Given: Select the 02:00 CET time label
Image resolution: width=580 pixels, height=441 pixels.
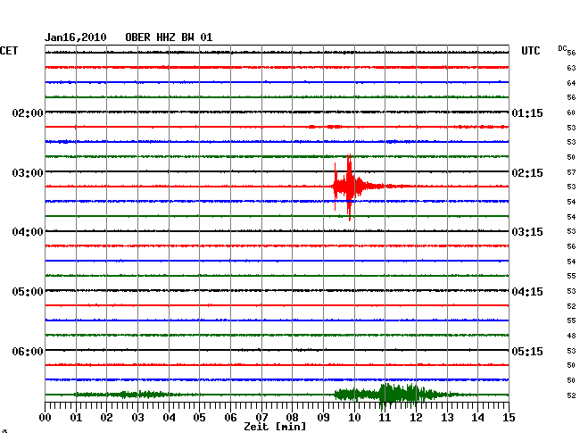Looking at the screenshot, I should pos(28,112).
